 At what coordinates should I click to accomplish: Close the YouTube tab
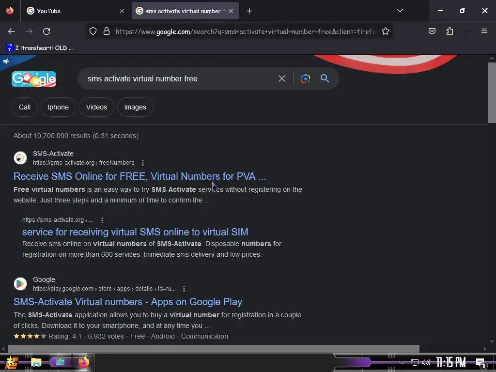click(x=122, y=11)
